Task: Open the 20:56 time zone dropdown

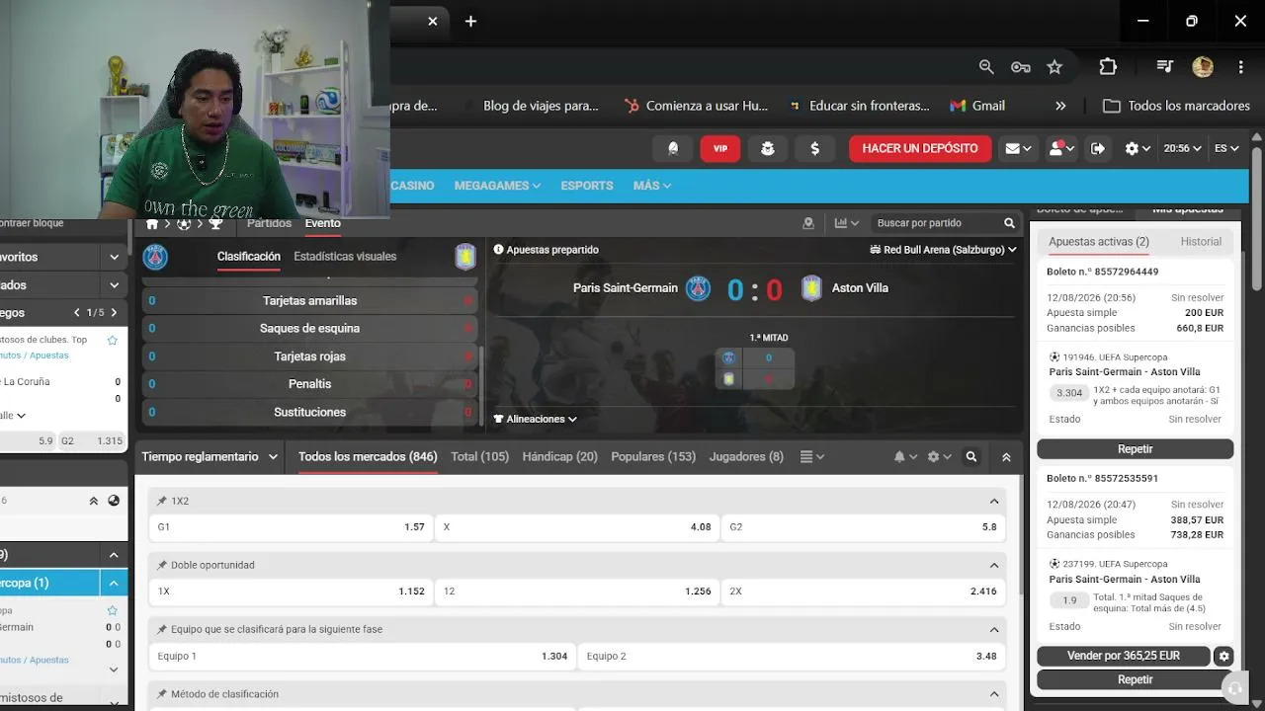Action: [1182, 148]
